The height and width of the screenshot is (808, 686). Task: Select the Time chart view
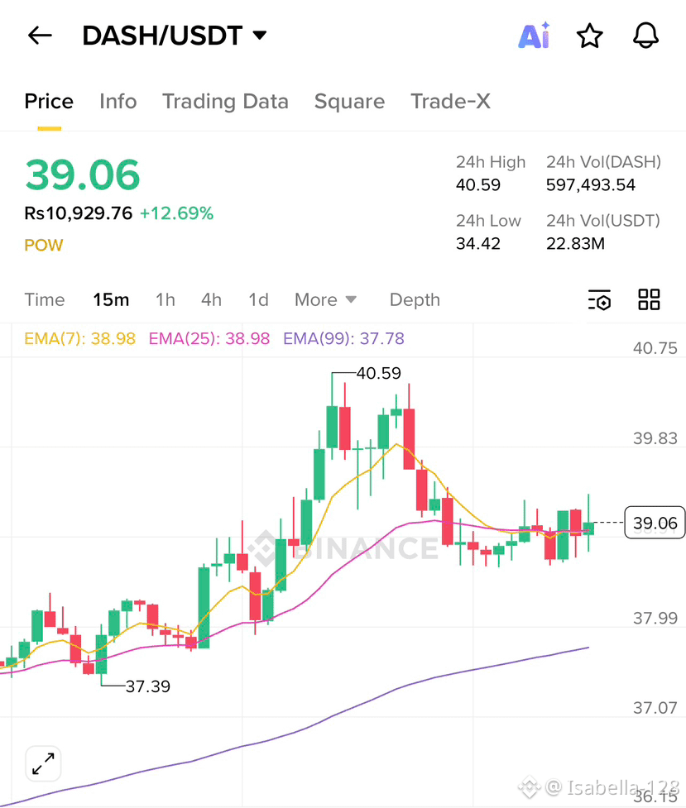point(45,299)
